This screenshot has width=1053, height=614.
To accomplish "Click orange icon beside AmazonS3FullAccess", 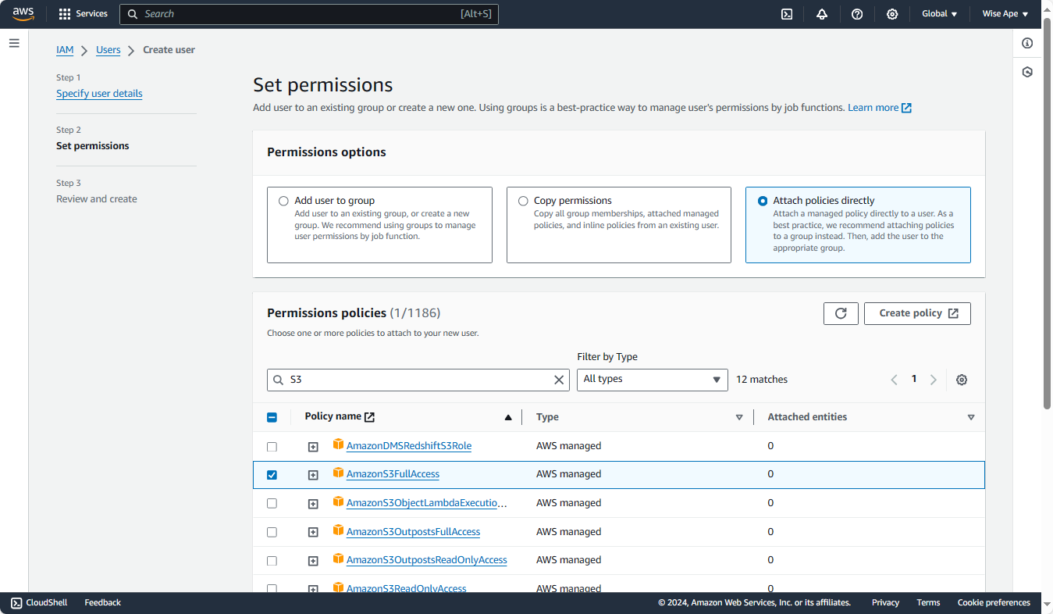I will click(338, 473).
